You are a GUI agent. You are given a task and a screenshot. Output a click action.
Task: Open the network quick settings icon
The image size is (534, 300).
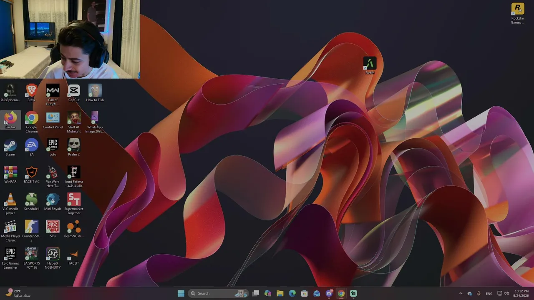pos(500,293)
